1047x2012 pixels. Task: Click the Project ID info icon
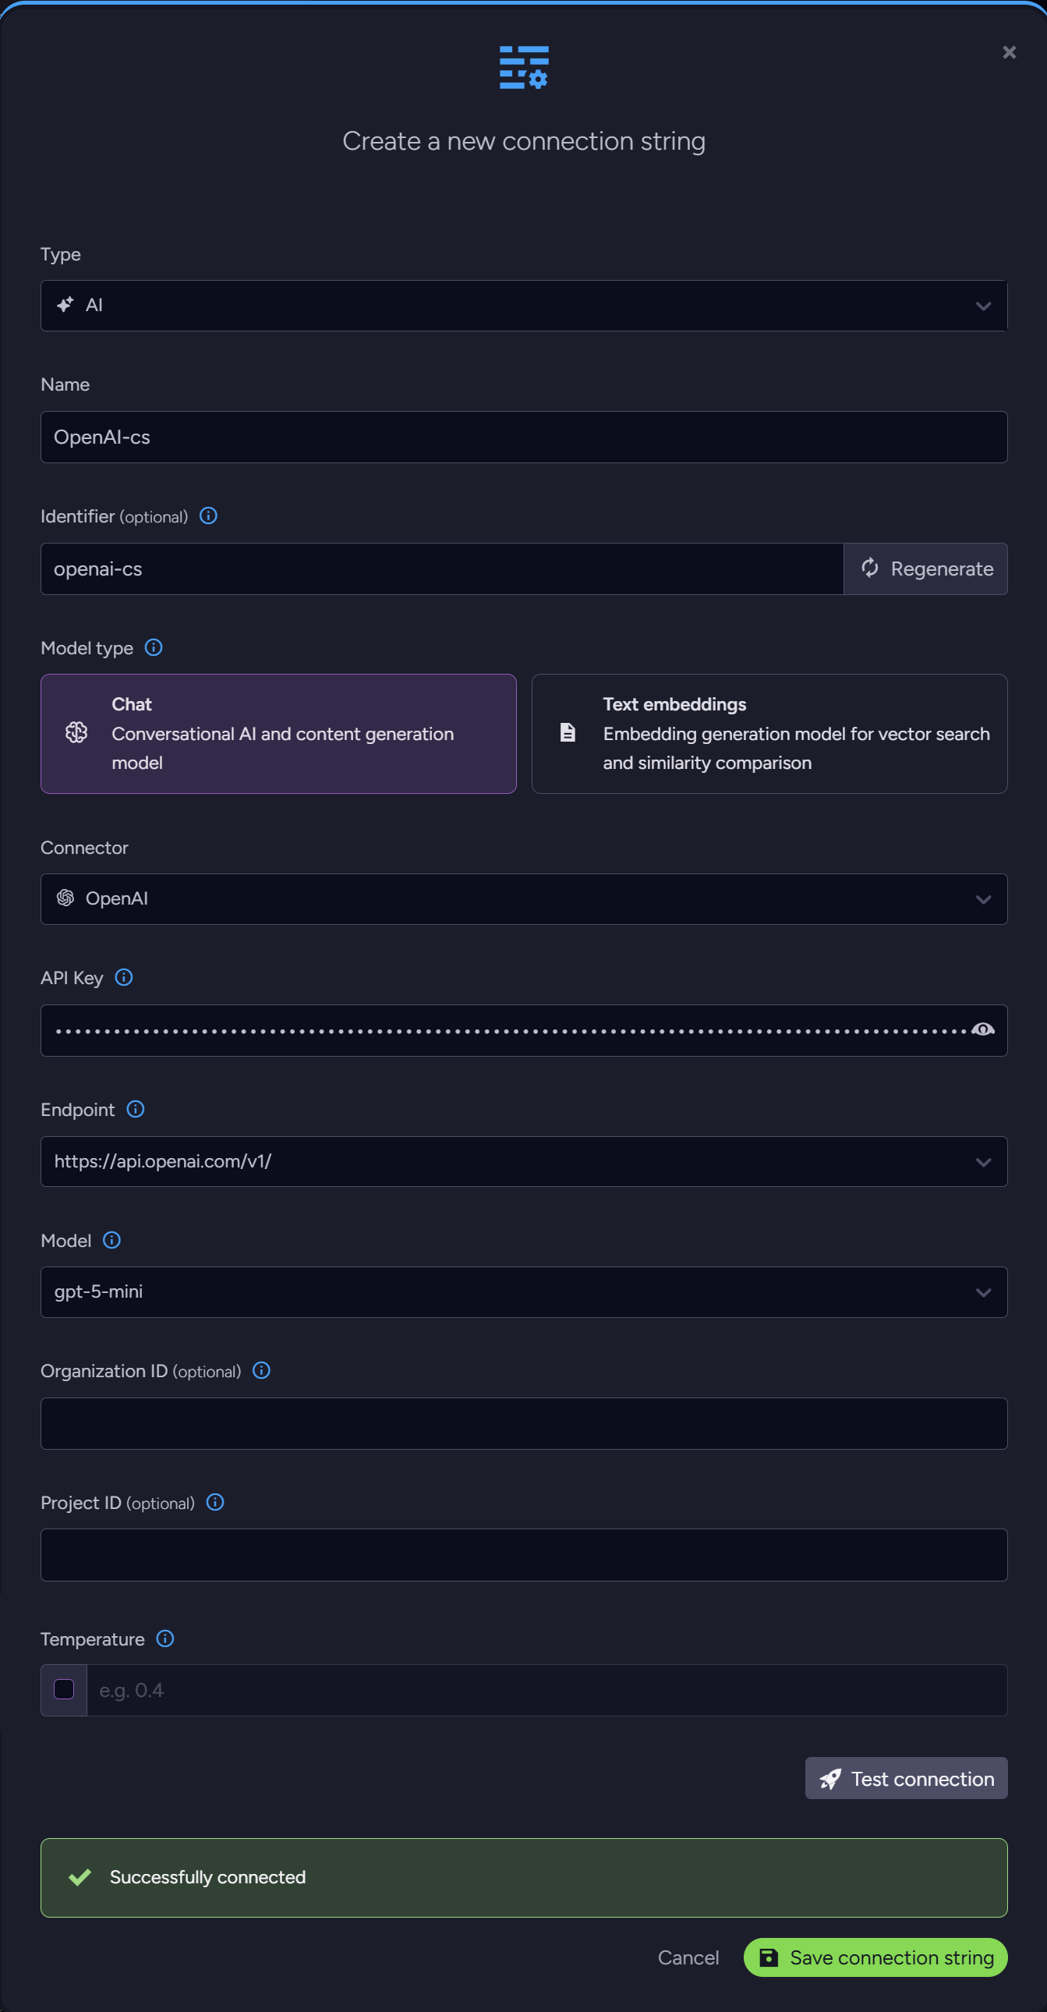pyautogui.click(x=215, y=1502)
